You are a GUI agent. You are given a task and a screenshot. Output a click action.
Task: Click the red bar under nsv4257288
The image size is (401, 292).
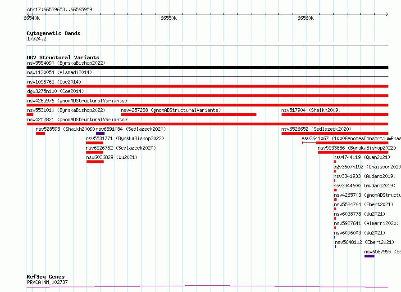click(x=189, y=115)
